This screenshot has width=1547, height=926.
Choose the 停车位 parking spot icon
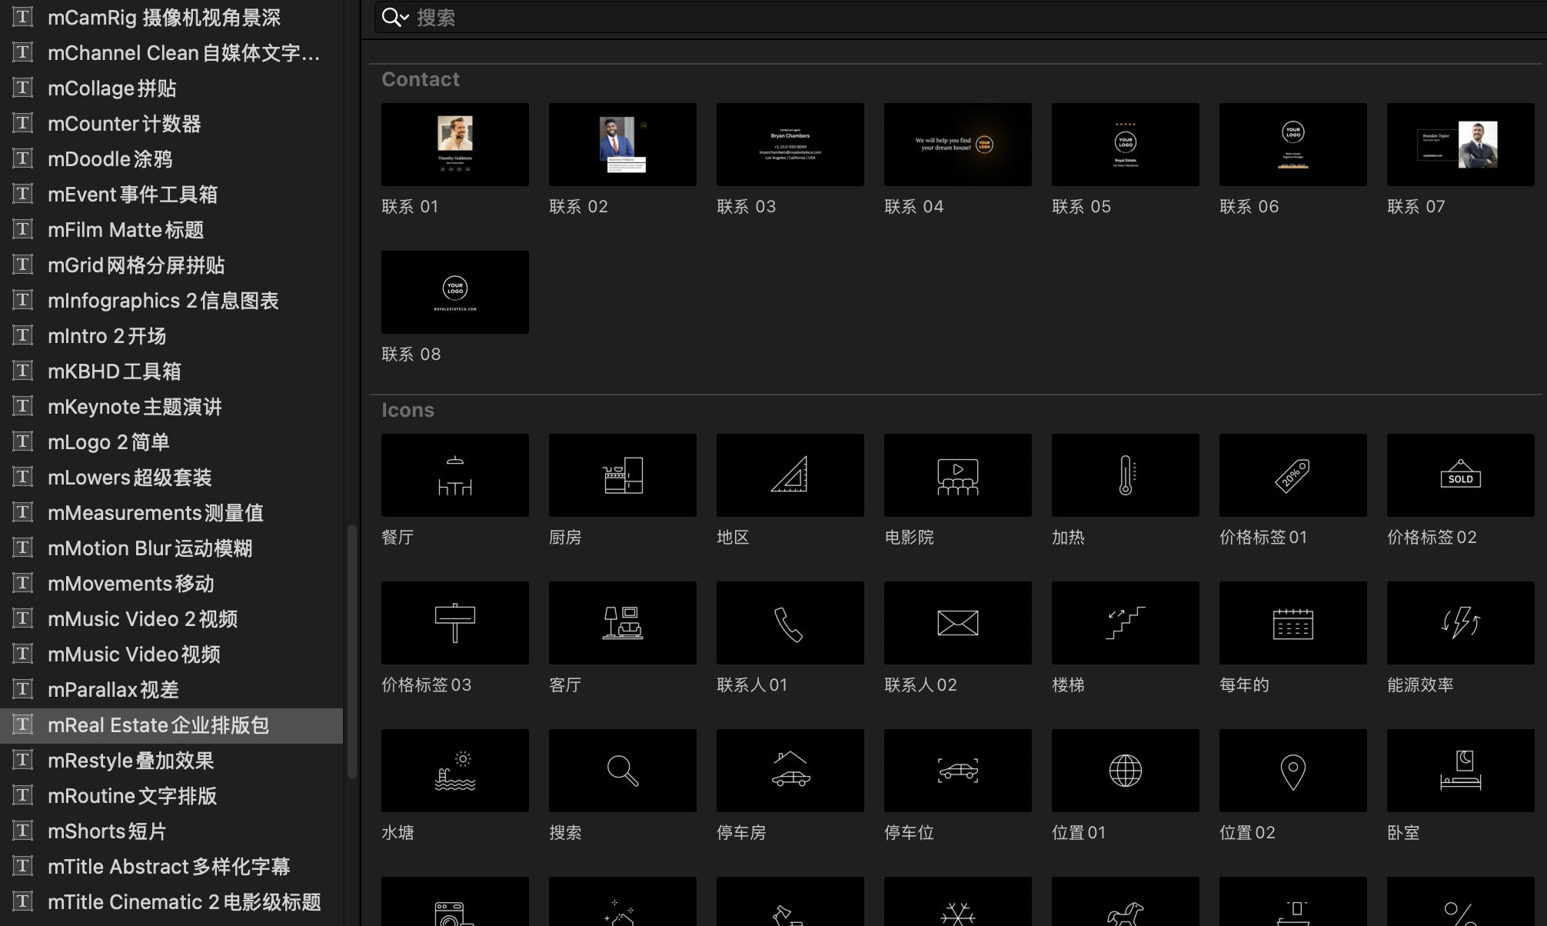coord(958,771)
